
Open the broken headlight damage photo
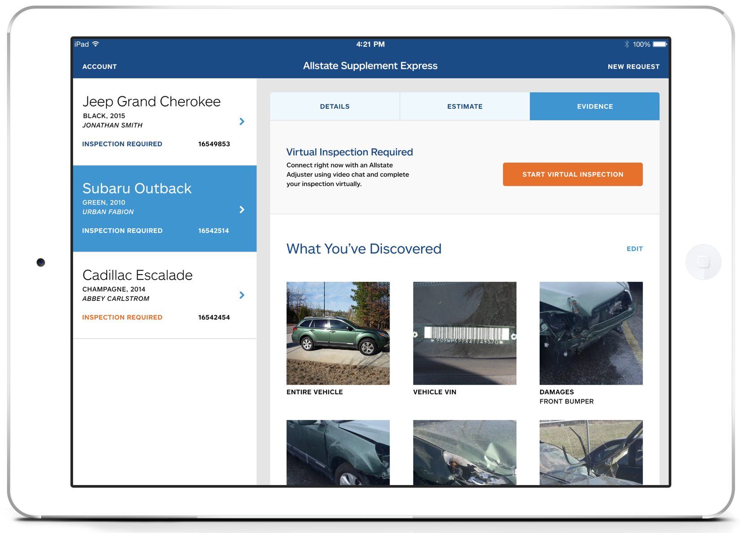pos(464,452)
